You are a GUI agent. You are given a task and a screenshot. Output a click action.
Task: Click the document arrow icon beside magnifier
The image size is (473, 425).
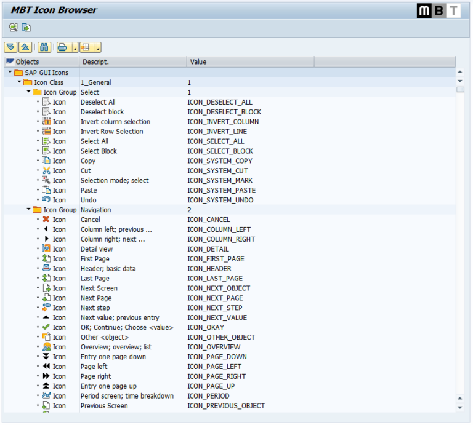click(26, 27)
